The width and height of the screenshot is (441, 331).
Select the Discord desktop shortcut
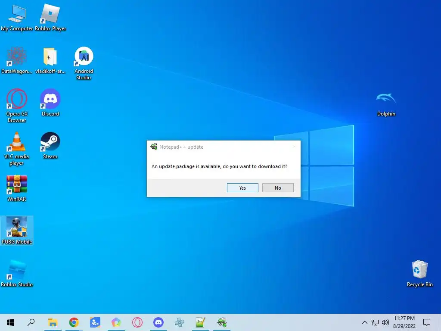(x=50, y=103)
